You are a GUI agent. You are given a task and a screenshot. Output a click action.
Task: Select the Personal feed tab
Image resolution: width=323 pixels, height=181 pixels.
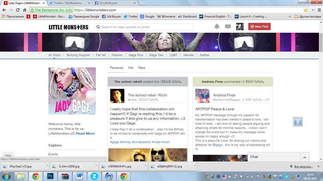click(x=116, y=68)
